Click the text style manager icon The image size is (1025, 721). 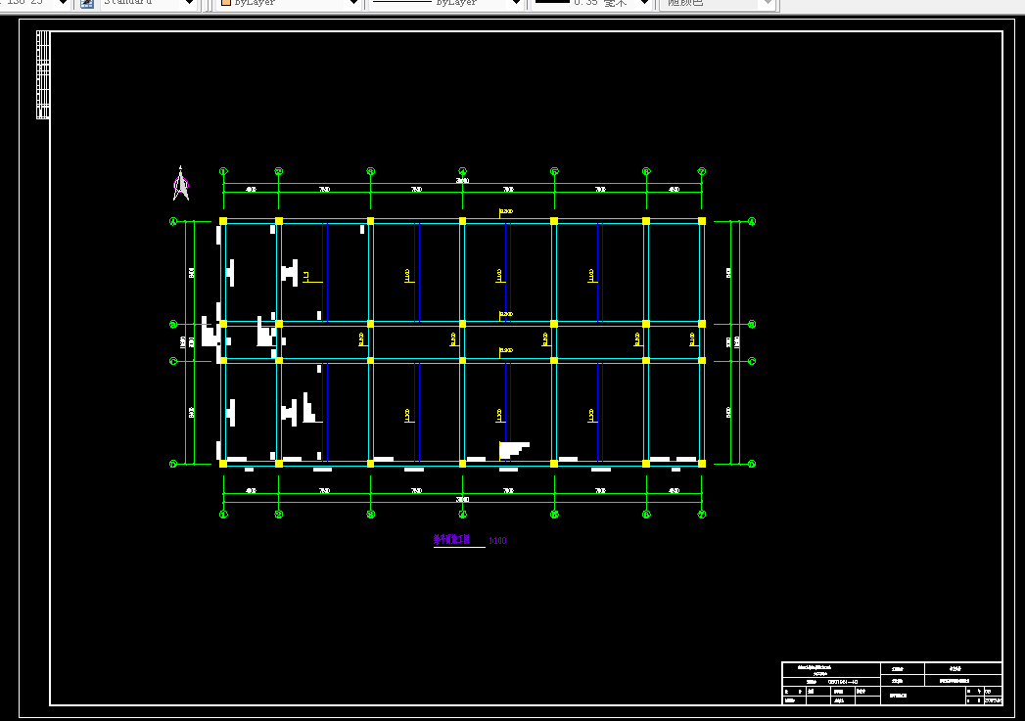87,3
